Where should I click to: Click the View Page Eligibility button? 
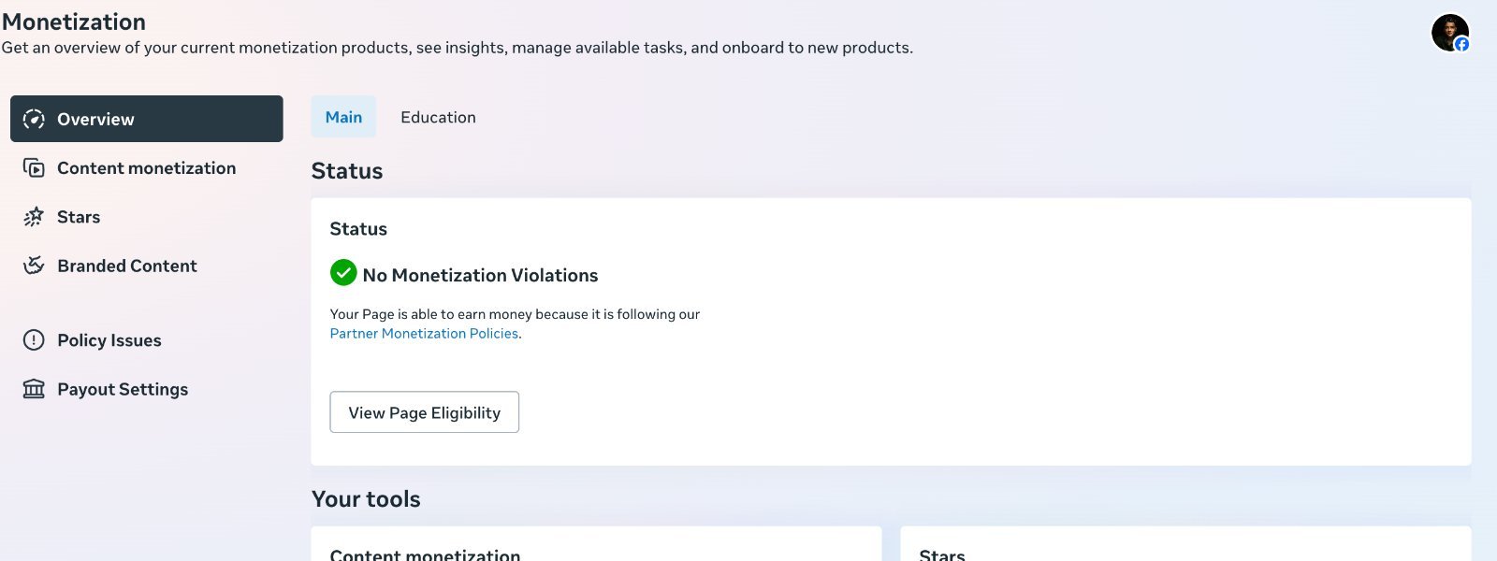[425, 412]
